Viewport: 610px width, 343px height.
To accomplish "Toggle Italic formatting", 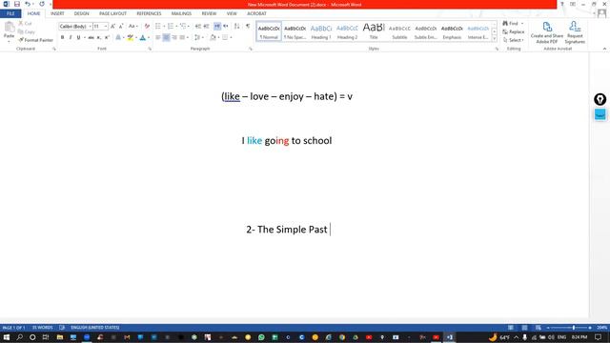I will coord(71,37).
